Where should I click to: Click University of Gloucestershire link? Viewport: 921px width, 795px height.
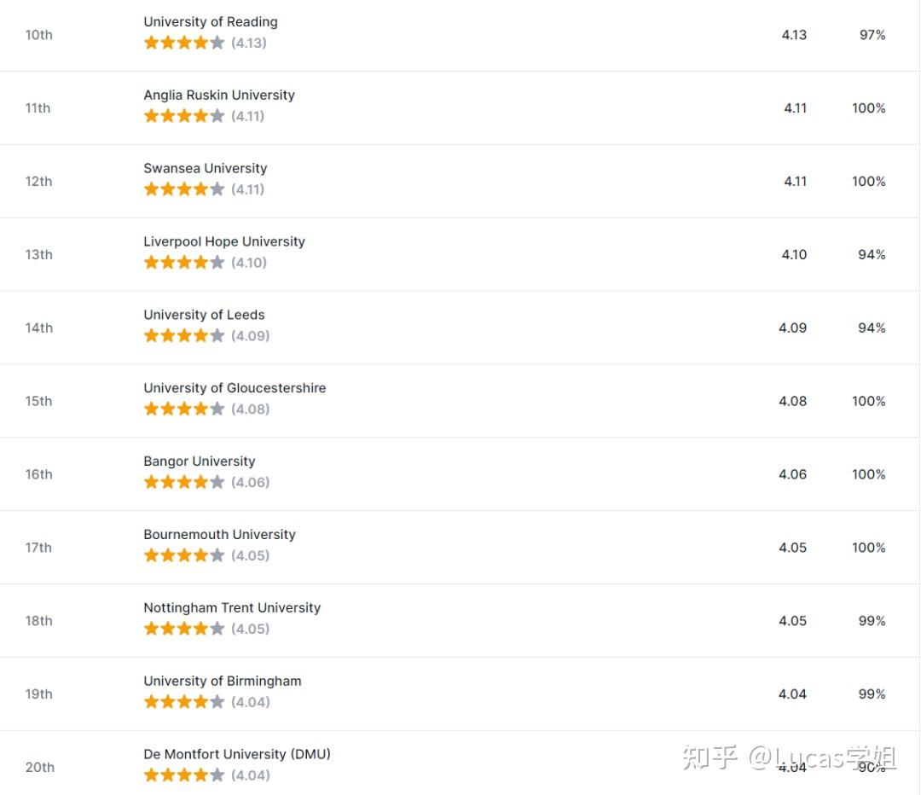pos(235,389)
